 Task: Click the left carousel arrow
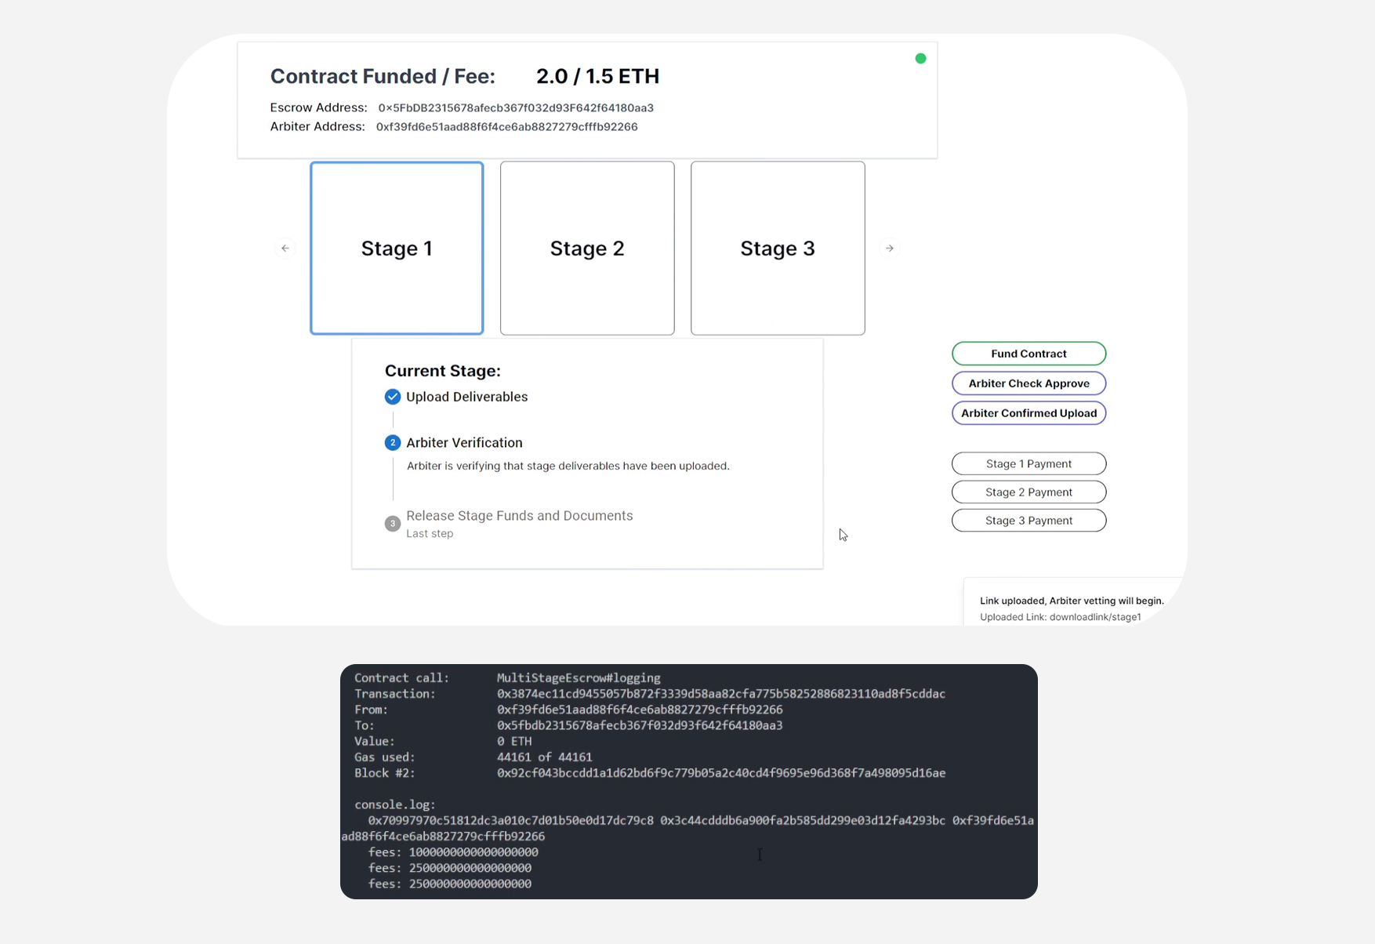click(x=285, y=249)
